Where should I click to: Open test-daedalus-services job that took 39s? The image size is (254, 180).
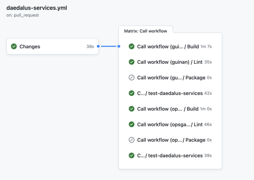click(170, 155)
